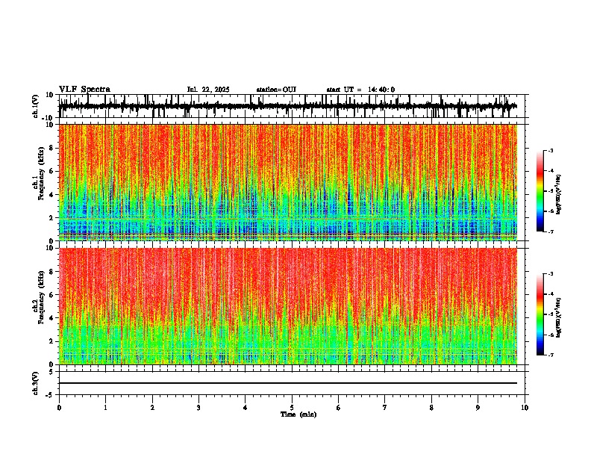591x457 pixels.
Task: Click the station=OUJ label
Action: (x=276, y=90)
